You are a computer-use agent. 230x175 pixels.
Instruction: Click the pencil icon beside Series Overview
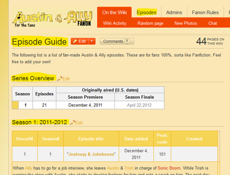[x=60, y=79]
